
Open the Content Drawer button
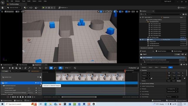click(x=6, y=100)
